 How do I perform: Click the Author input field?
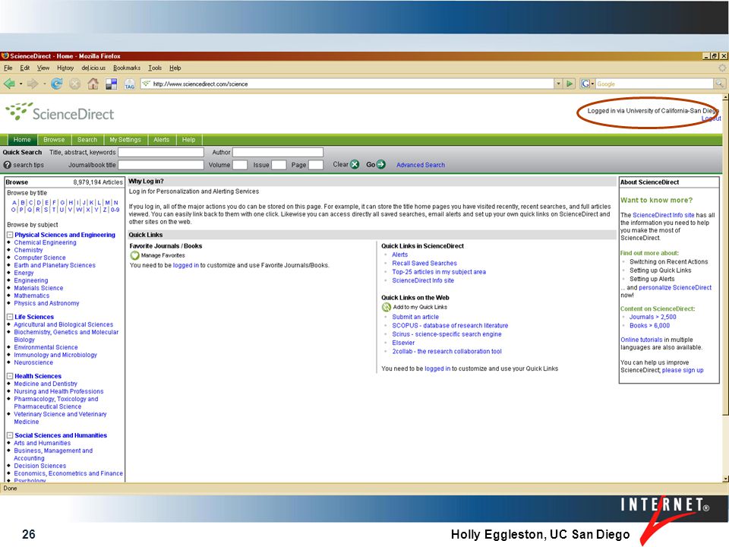pos(278,153)
